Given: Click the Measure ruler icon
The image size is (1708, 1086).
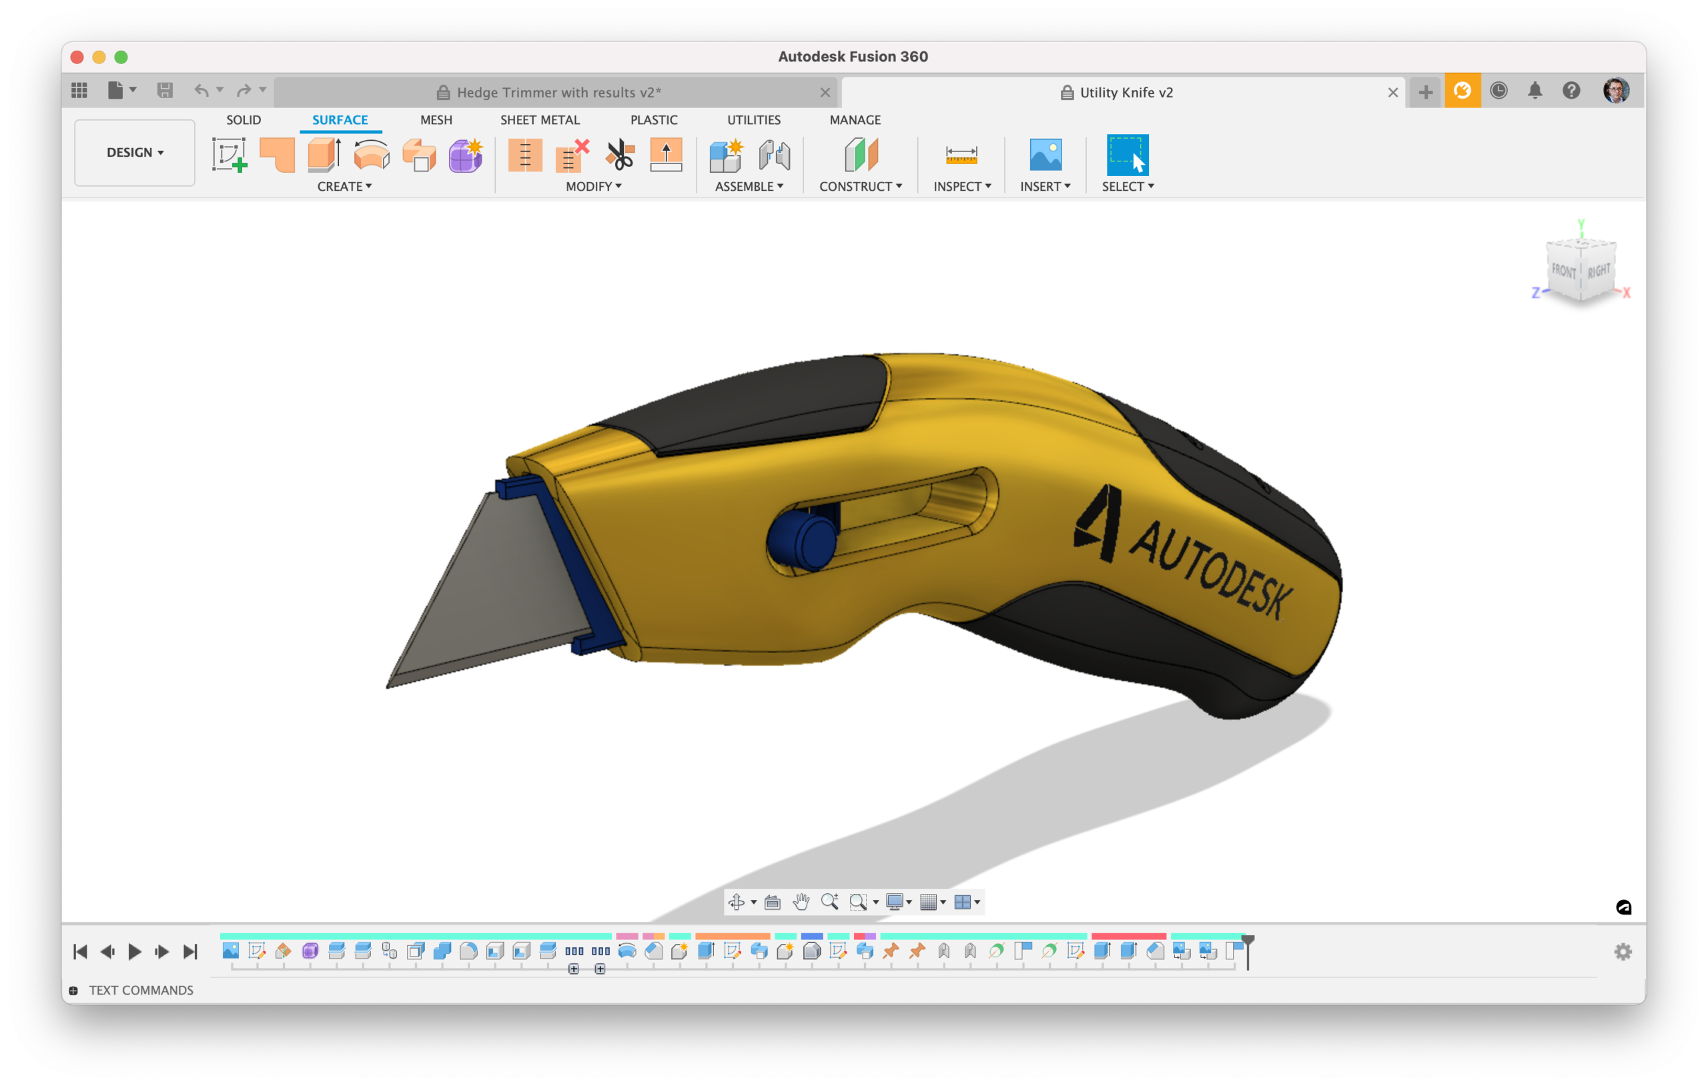Looking at the screenshot, I should (x=962, y=155).
